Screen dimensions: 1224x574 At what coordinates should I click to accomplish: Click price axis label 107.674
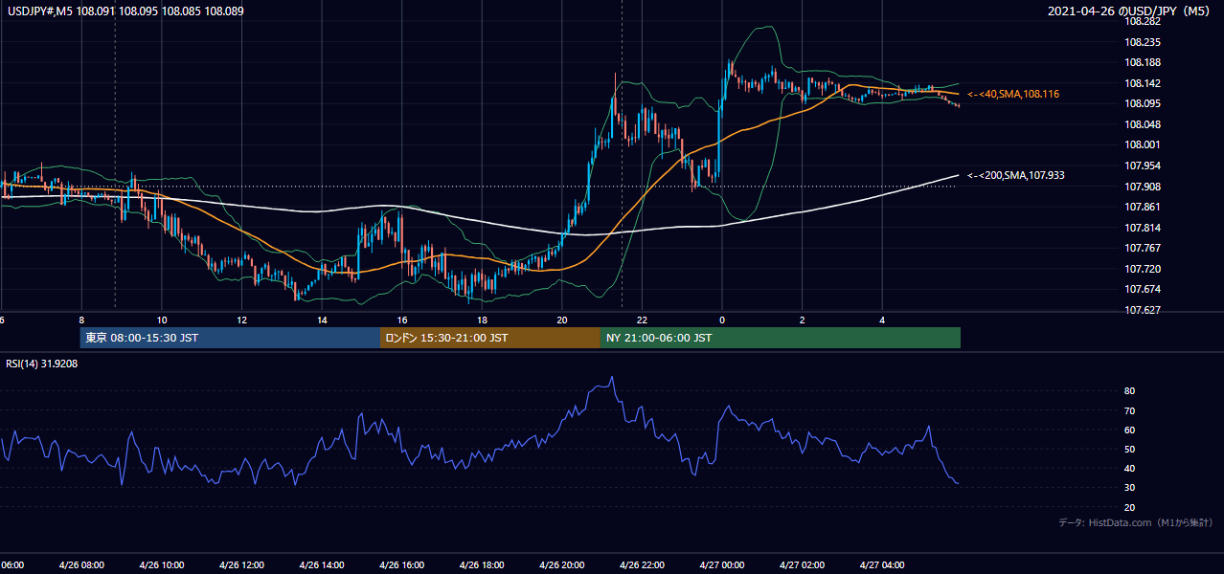1143,289
